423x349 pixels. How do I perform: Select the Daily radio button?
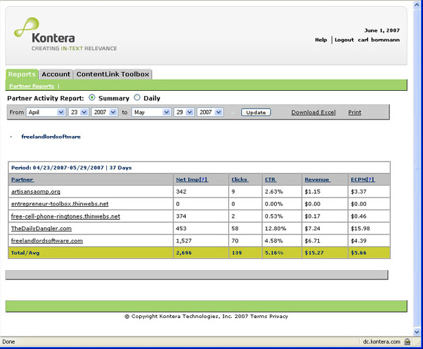(x=137, y=98)
